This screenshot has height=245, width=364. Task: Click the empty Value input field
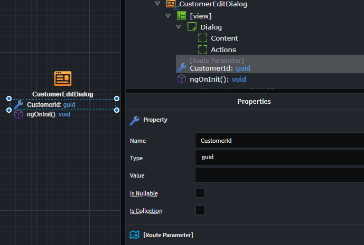pos(279,175)
